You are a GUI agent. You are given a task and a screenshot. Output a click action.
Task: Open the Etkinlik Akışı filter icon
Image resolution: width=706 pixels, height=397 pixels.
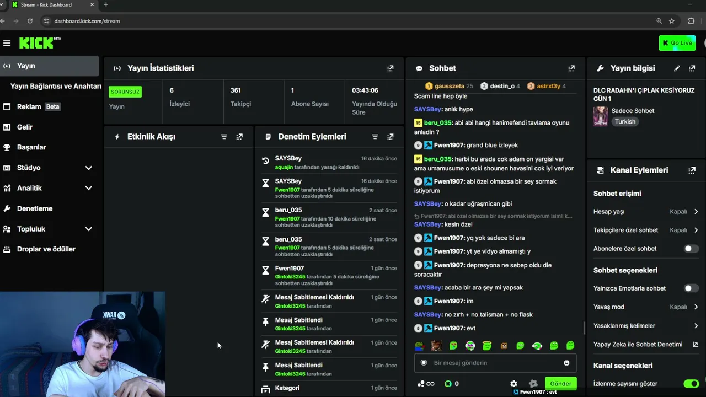pyautogui.click(x=224, y=137)
